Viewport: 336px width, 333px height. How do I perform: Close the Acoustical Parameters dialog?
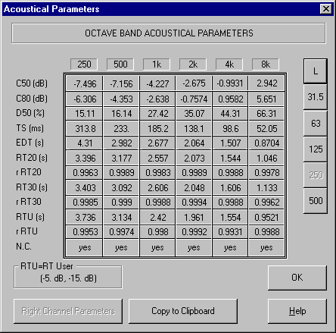(x=326, y=9)
